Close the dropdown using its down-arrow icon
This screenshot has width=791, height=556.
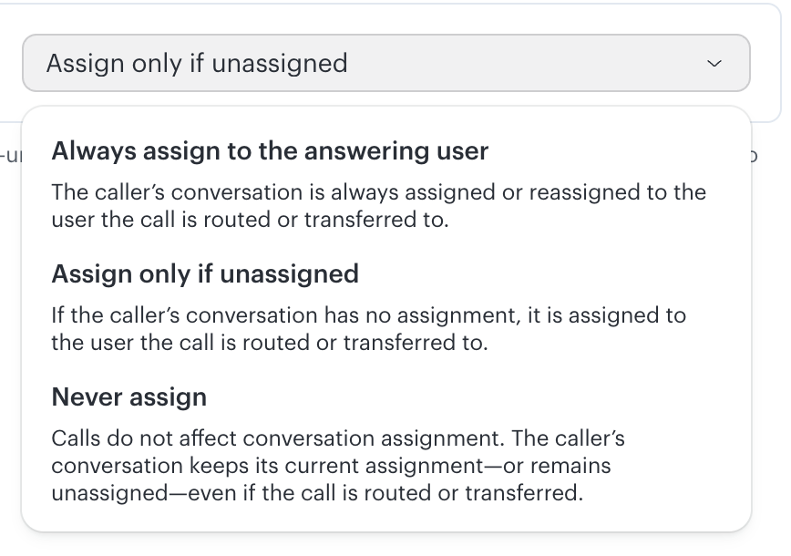(714, 64)
